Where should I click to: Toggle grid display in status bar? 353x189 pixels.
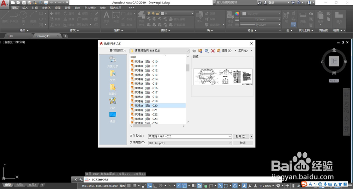click(x=128, y=186)
